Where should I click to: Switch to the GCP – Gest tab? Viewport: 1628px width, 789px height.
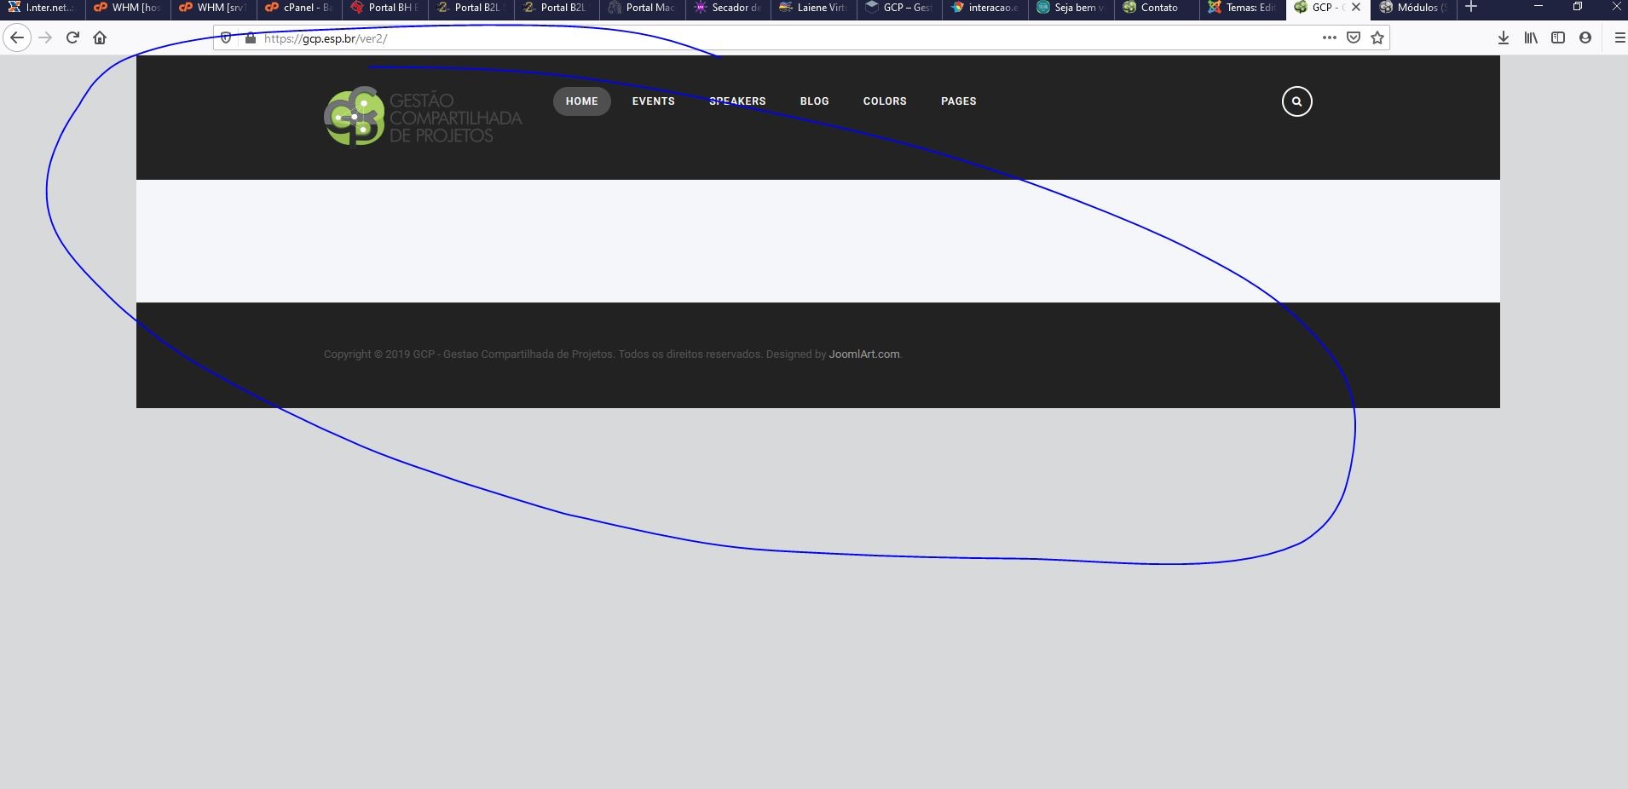(x=900, y=8)
